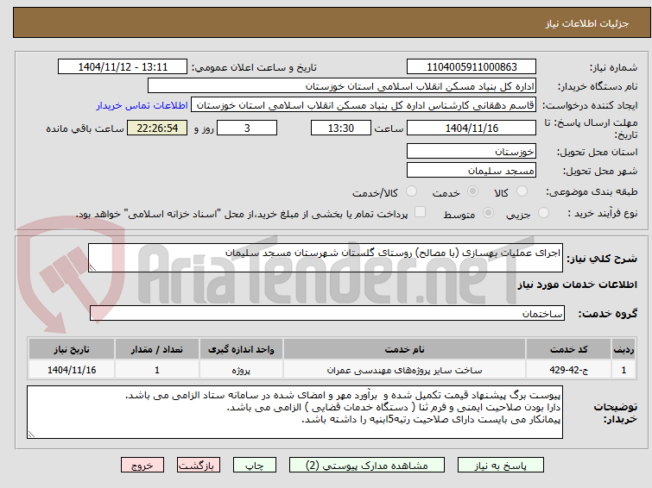Click the بازگشت back button
This screenshot has width=652, height=488.
click(198, 466)
